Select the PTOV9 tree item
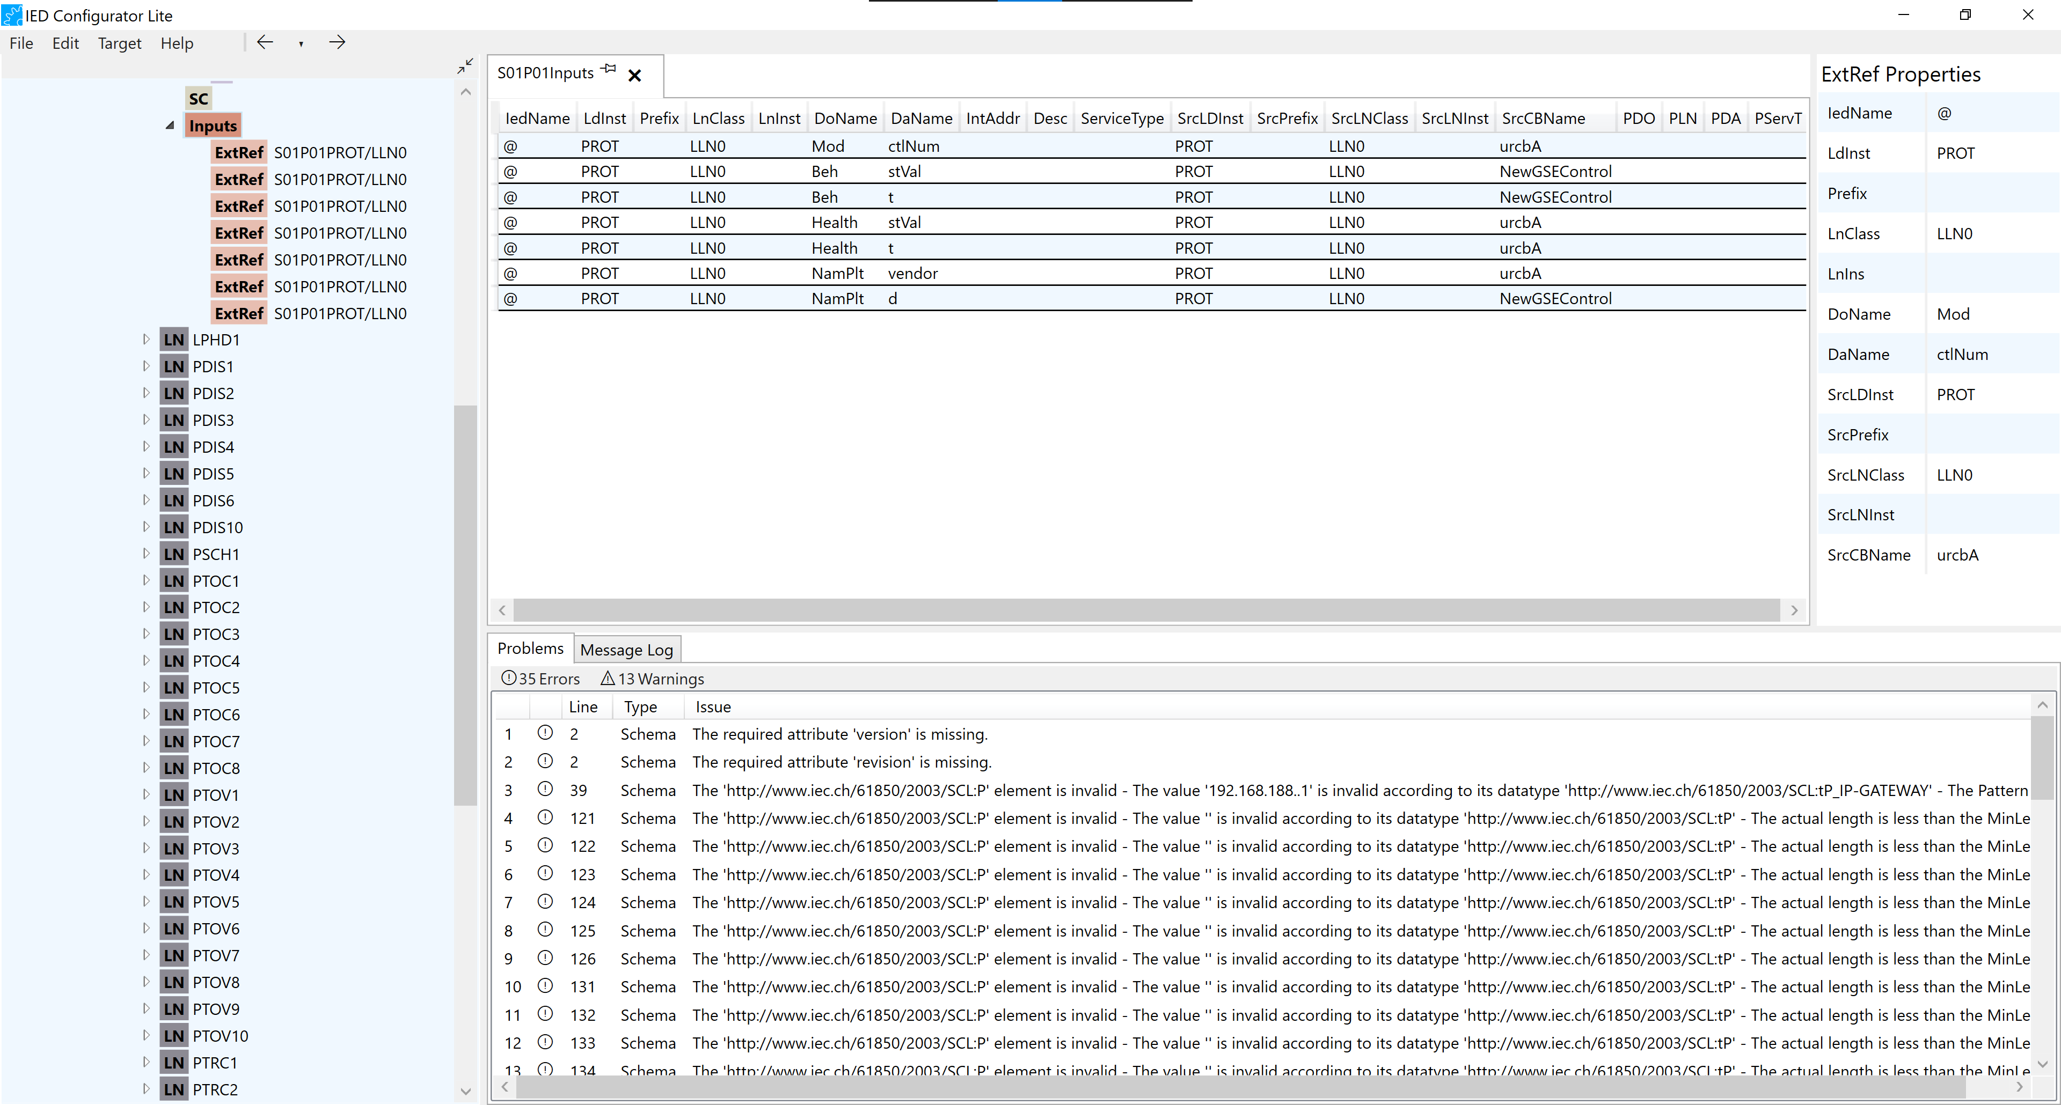 (x=216, y=1009)
